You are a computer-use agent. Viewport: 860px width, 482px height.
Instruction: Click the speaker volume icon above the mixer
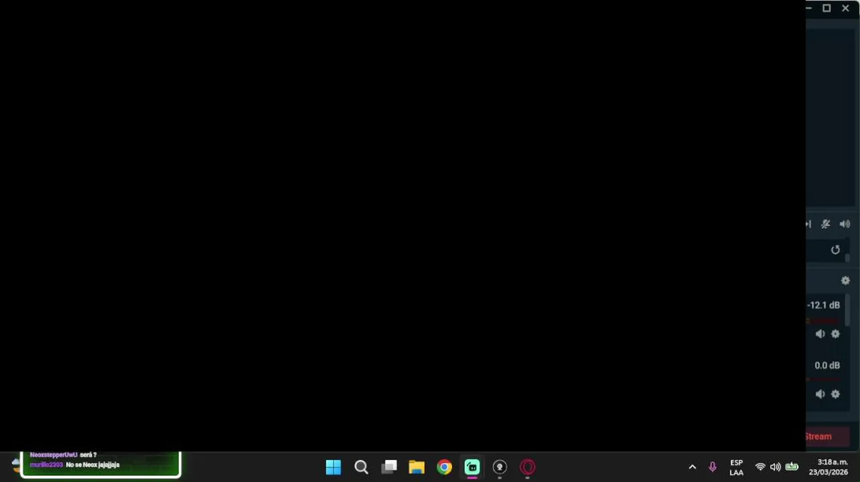coord(845,224)
